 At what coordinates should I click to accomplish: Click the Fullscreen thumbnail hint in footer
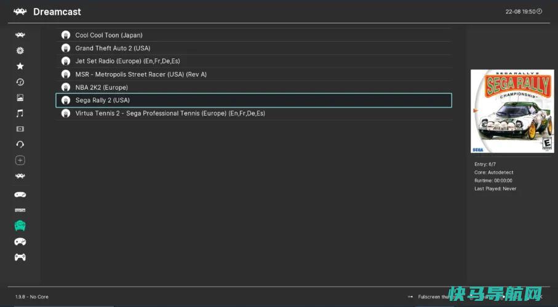pyautogui.click(x=434, y=297)
